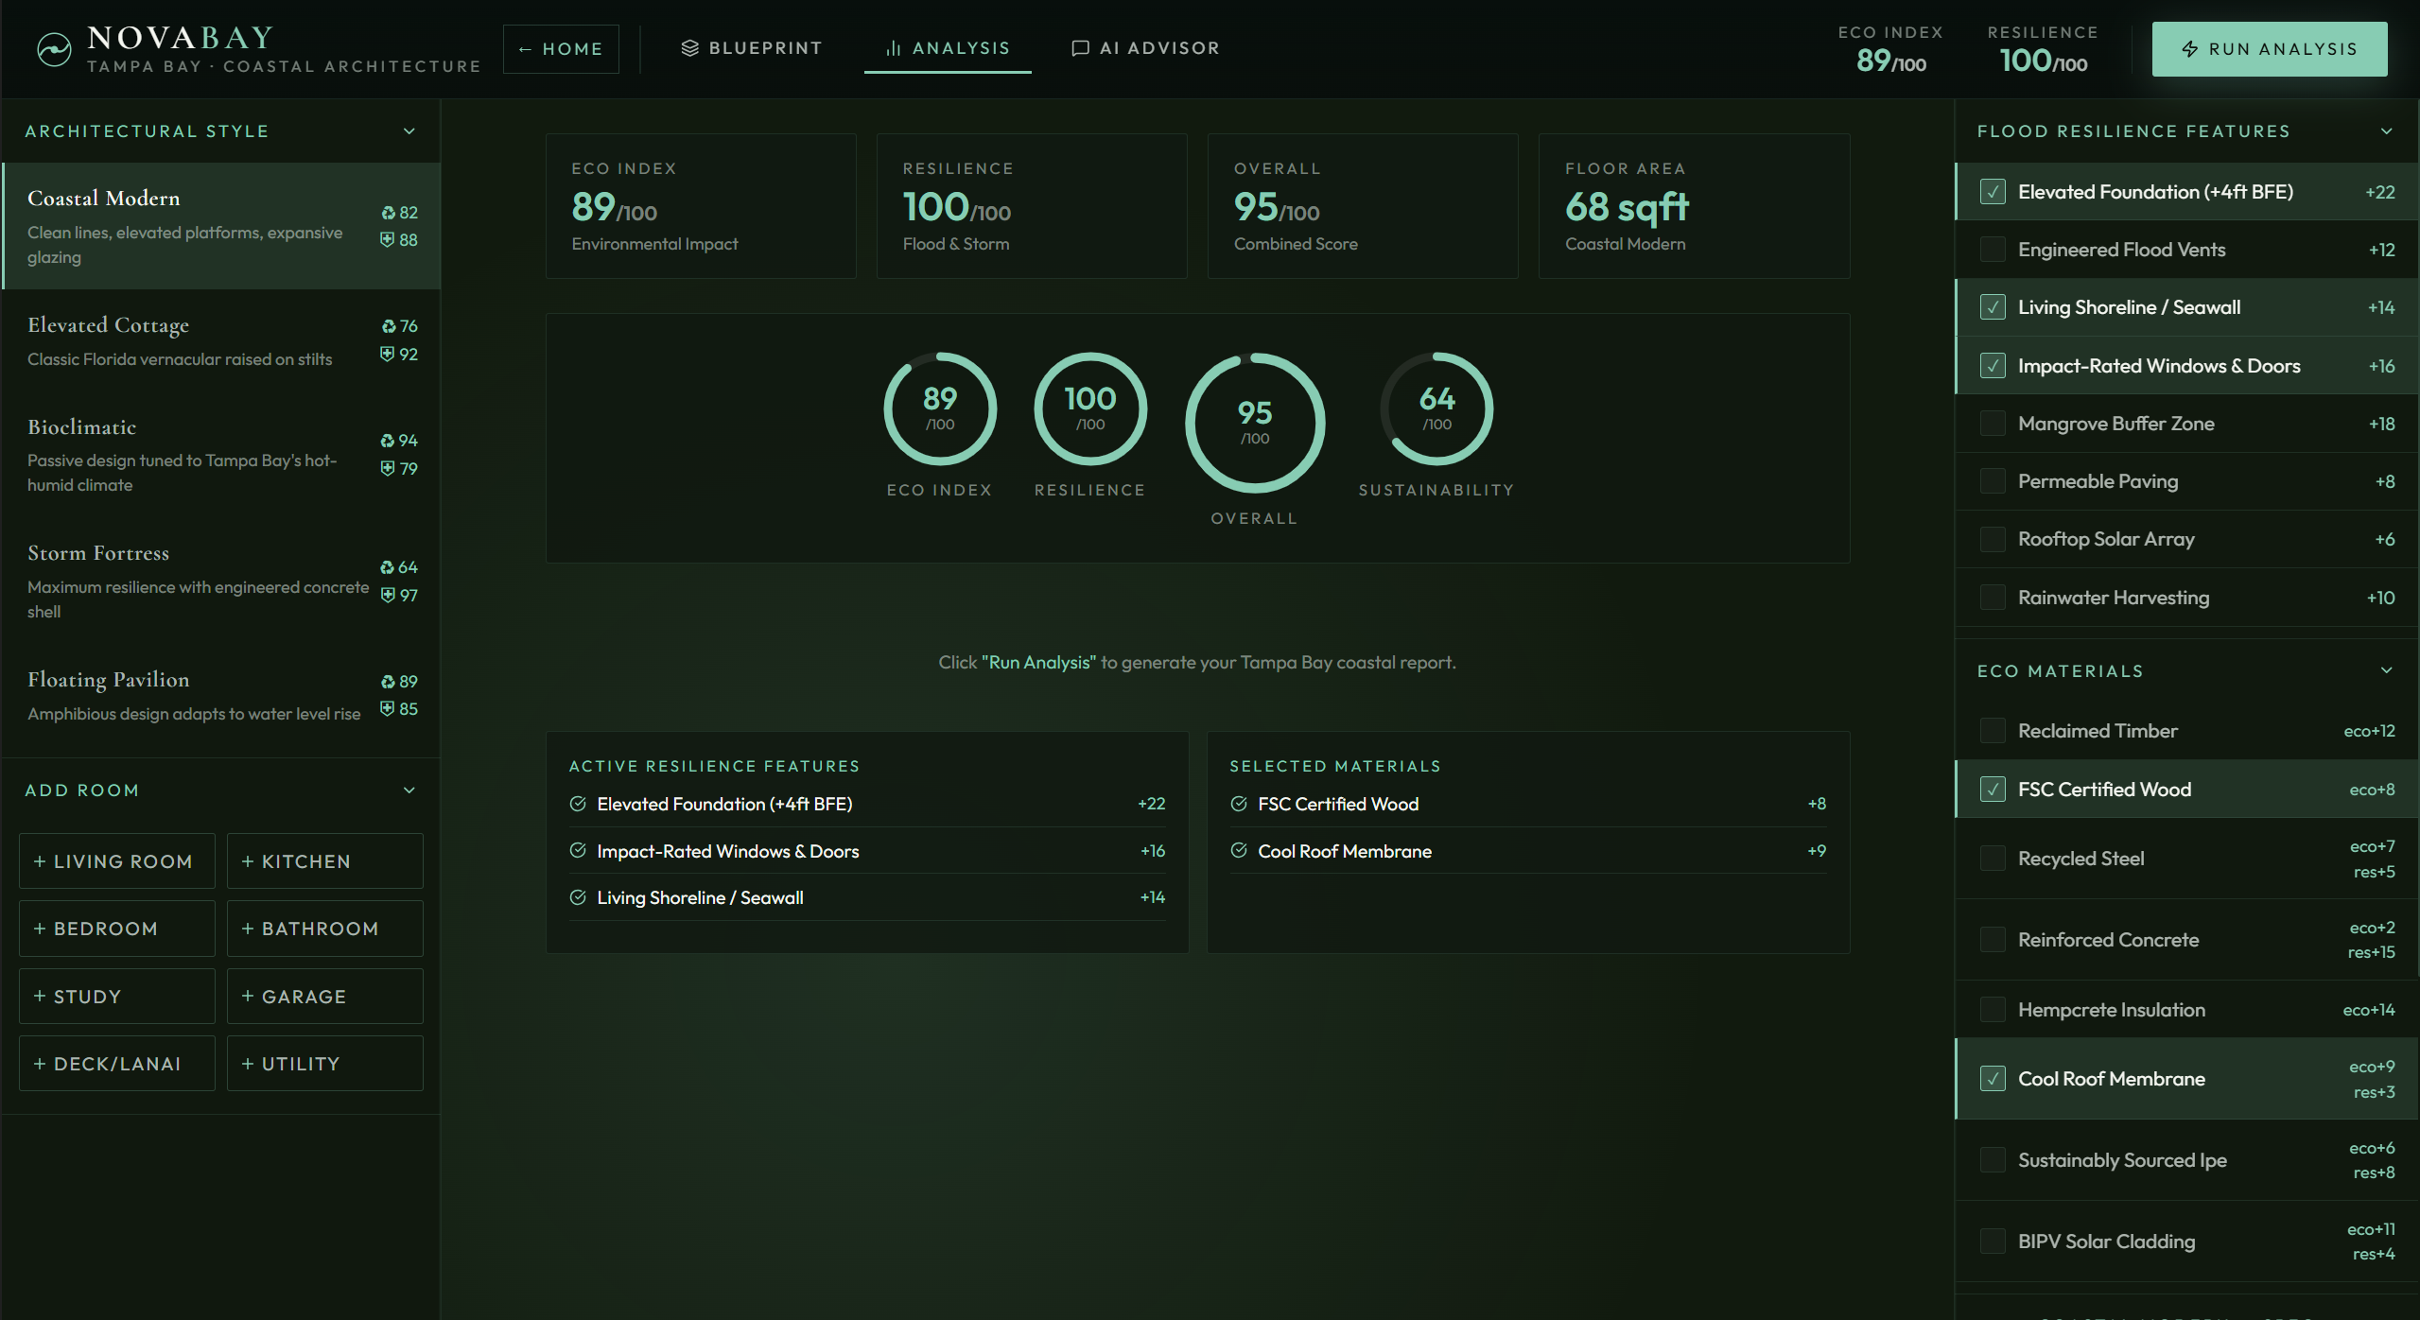
Task: Enable the Mangrove Buffer Zone checkbox
Action: click(1992, 424)
